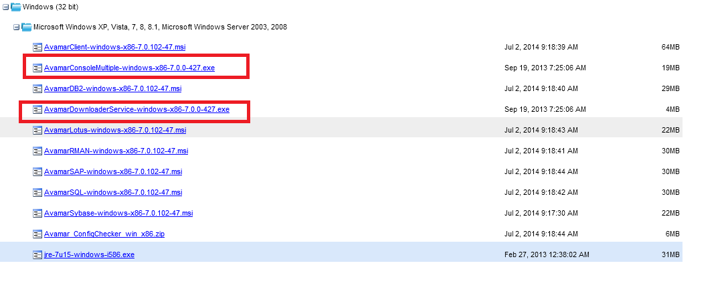Click date Jul 2, 2014 9:18:42 AM
The width and height of the screenshot is (726, 302).
pos(541,193)
